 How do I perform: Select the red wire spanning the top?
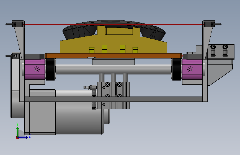tap(113, 24)
